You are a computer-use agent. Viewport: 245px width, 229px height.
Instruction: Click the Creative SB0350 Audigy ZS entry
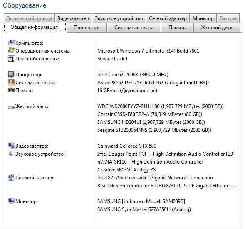[126, 170]
